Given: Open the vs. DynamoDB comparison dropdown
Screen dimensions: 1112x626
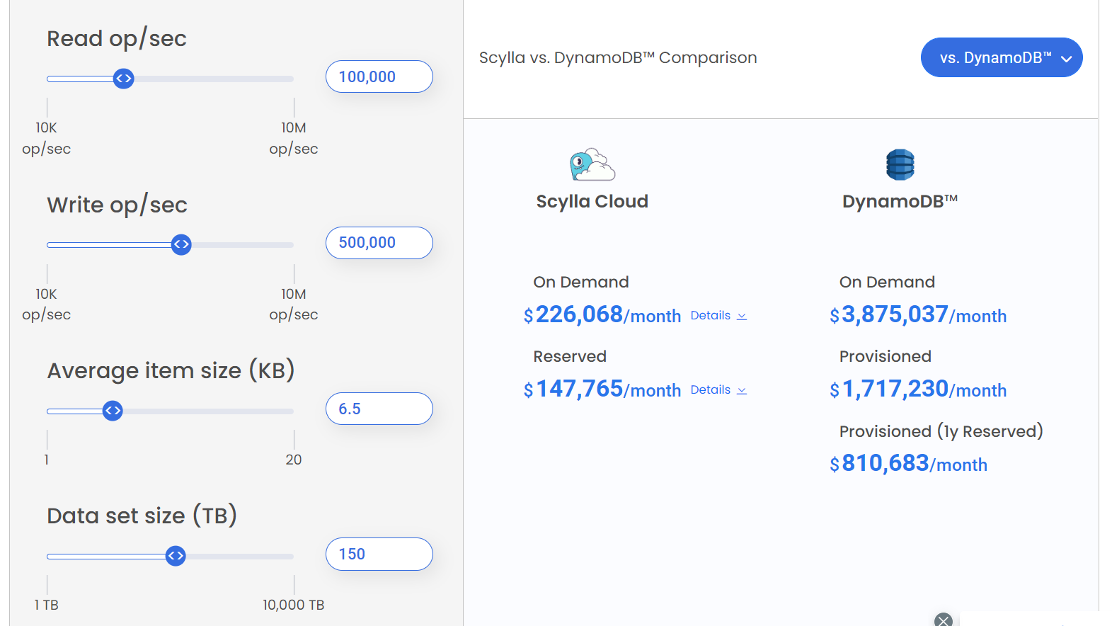Looking at the screenshot, I should point(1002,57).
